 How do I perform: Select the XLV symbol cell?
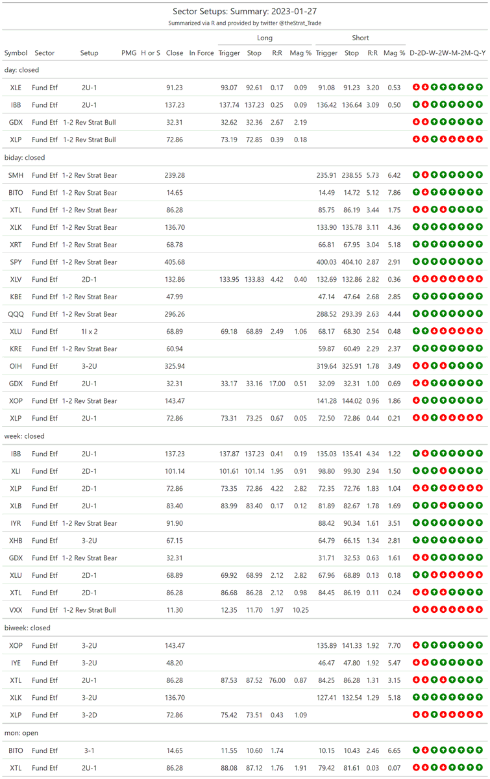(16, 279)
